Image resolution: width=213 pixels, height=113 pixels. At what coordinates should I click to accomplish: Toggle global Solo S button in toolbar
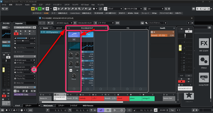click(36, 9)
